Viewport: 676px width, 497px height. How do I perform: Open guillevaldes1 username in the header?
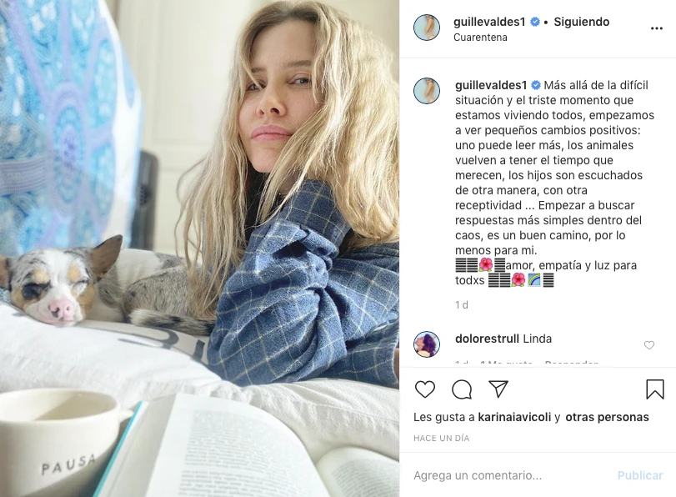tap(489, 22)
